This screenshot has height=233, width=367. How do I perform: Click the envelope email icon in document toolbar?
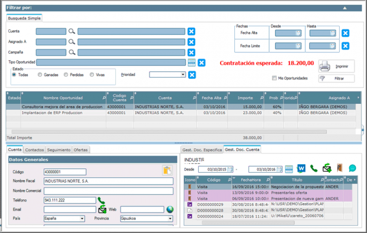point(327,168)
